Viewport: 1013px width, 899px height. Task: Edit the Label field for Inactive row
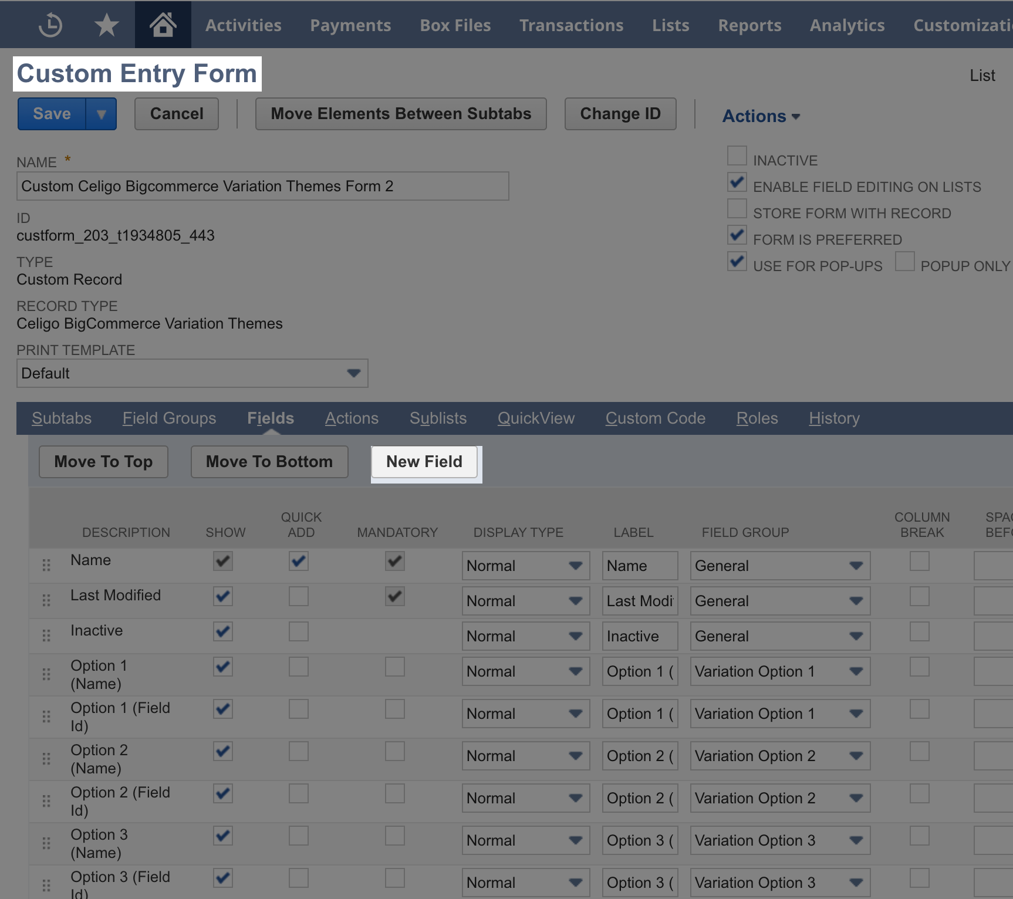pyautogui.click(x=640, y=636)
